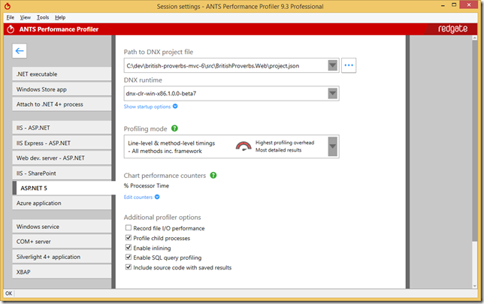484x304 pixels.
Task: Click DNX runtime value dnx-clr-win-x86.1.0.0-beta7
Action: pyautogui.click(x=161, y=93)
